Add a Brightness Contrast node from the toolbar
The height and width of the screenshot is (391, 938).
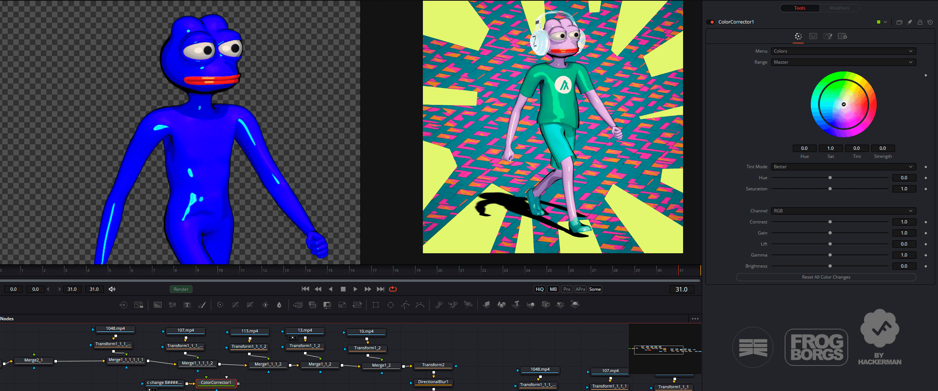[265, 305]
